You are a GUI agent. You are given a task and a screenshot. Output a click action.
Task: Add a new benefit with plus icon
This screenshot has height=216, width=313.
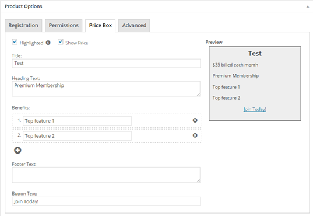coord(17,150)
